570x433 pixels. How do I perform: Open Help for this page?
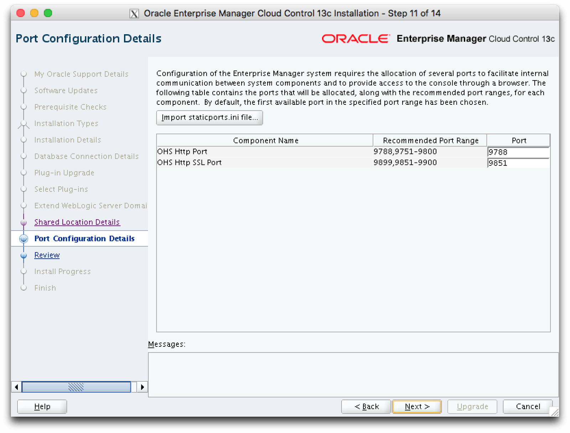tap(42, 406)
